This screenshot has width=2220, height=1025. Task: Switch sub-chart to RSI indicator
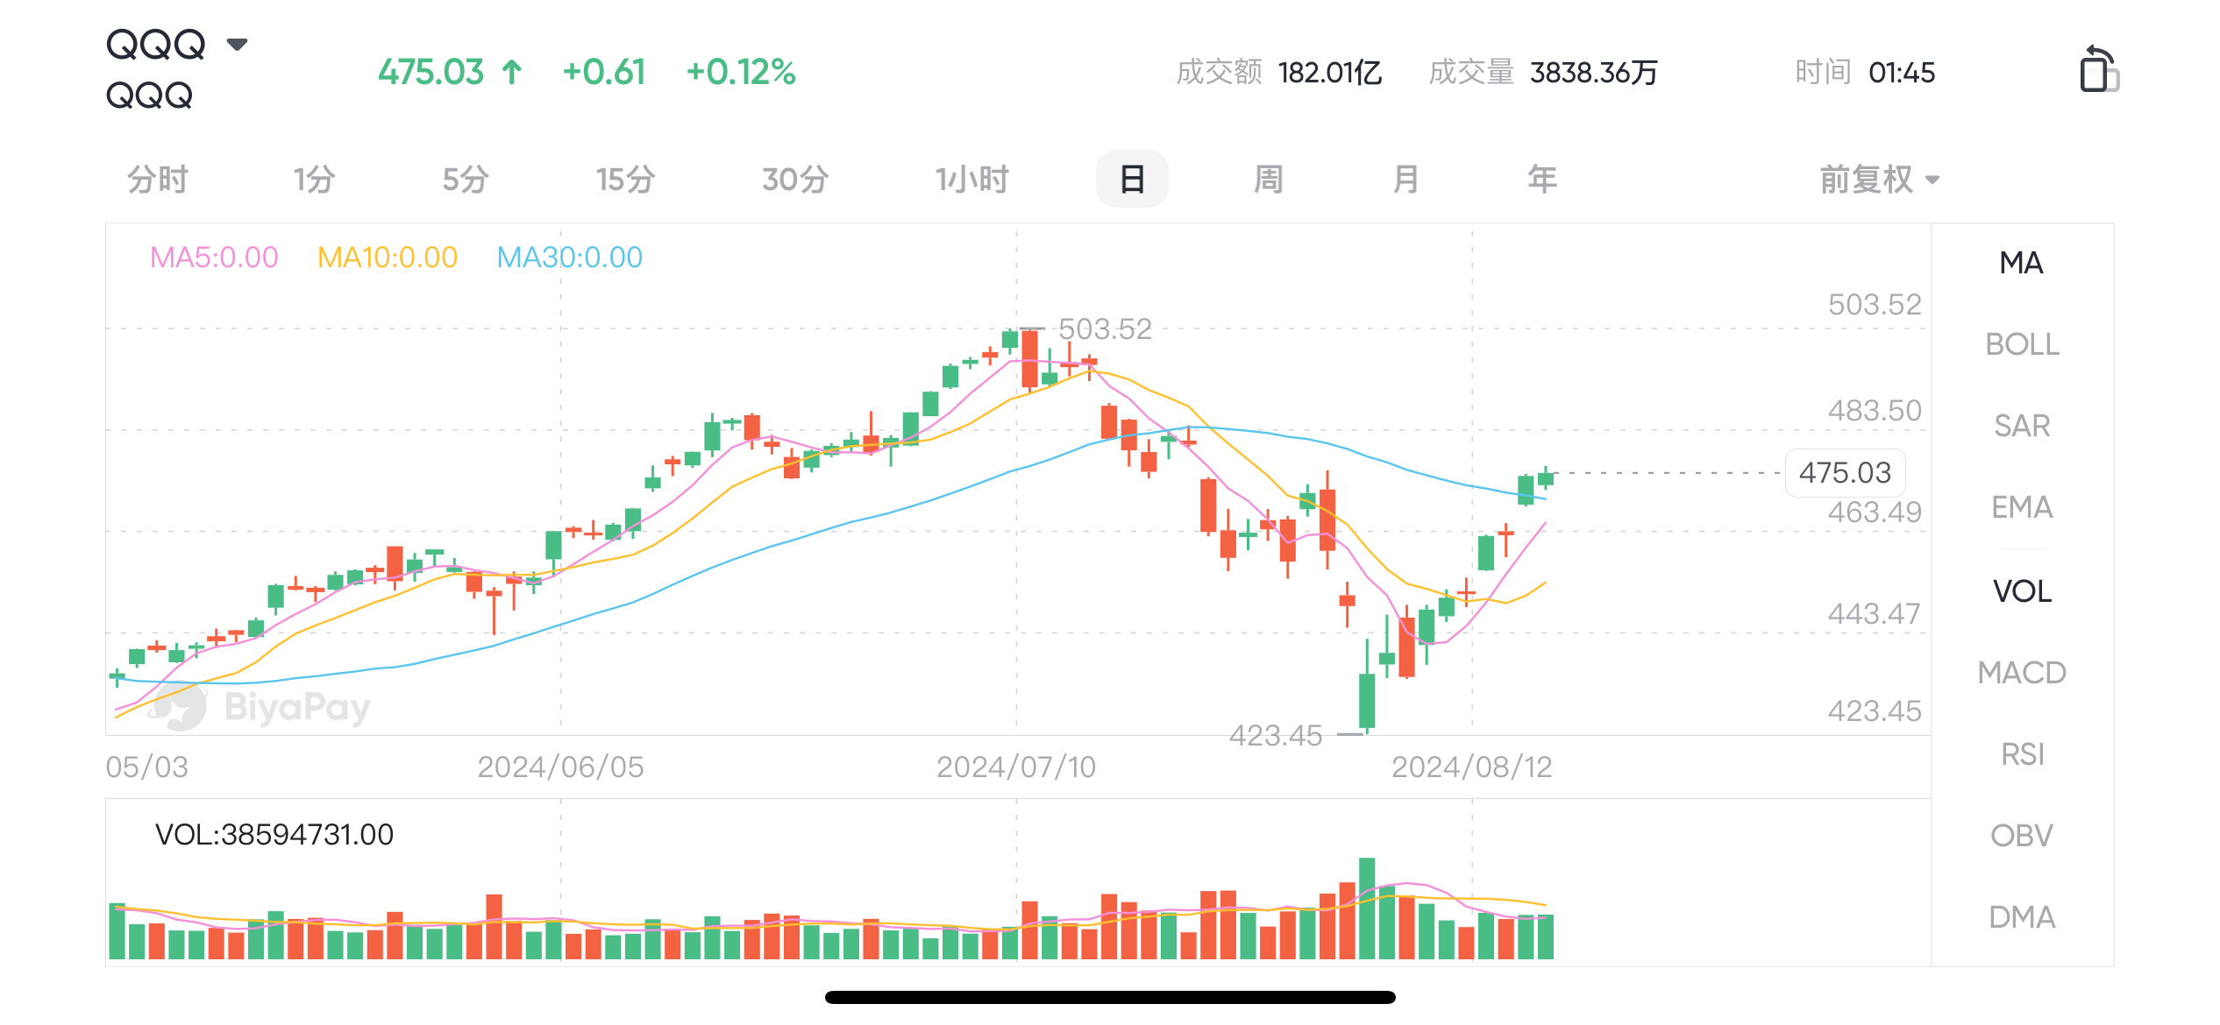[x=2022, y=754]
